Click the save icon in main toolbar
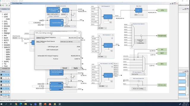 pyautogui.click(x=1, y=5)
